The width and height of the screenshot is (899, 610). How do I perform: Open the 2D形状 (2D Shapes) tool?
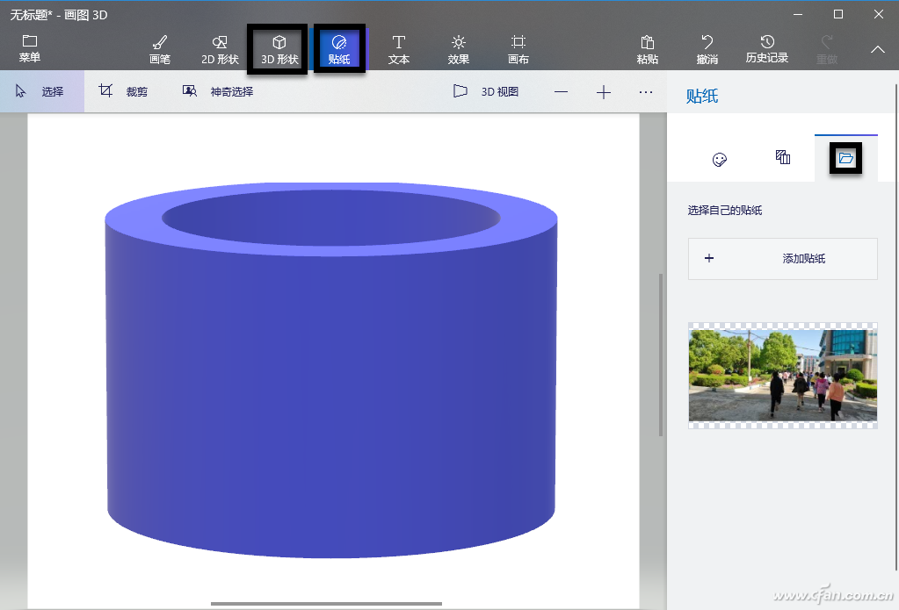pyautogui.click(x=218, y=48)
